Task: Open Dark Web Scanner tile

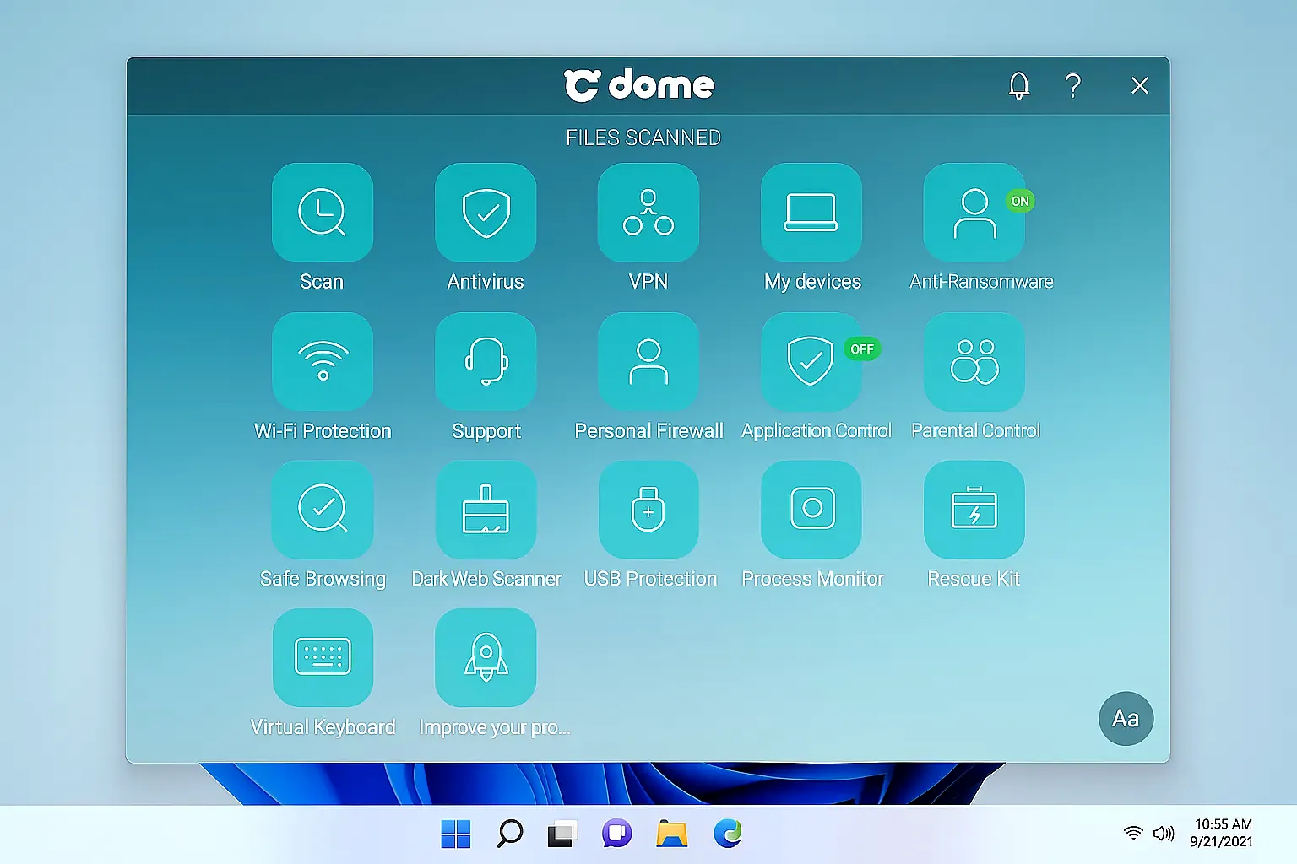Action: (x=486, y=510)
